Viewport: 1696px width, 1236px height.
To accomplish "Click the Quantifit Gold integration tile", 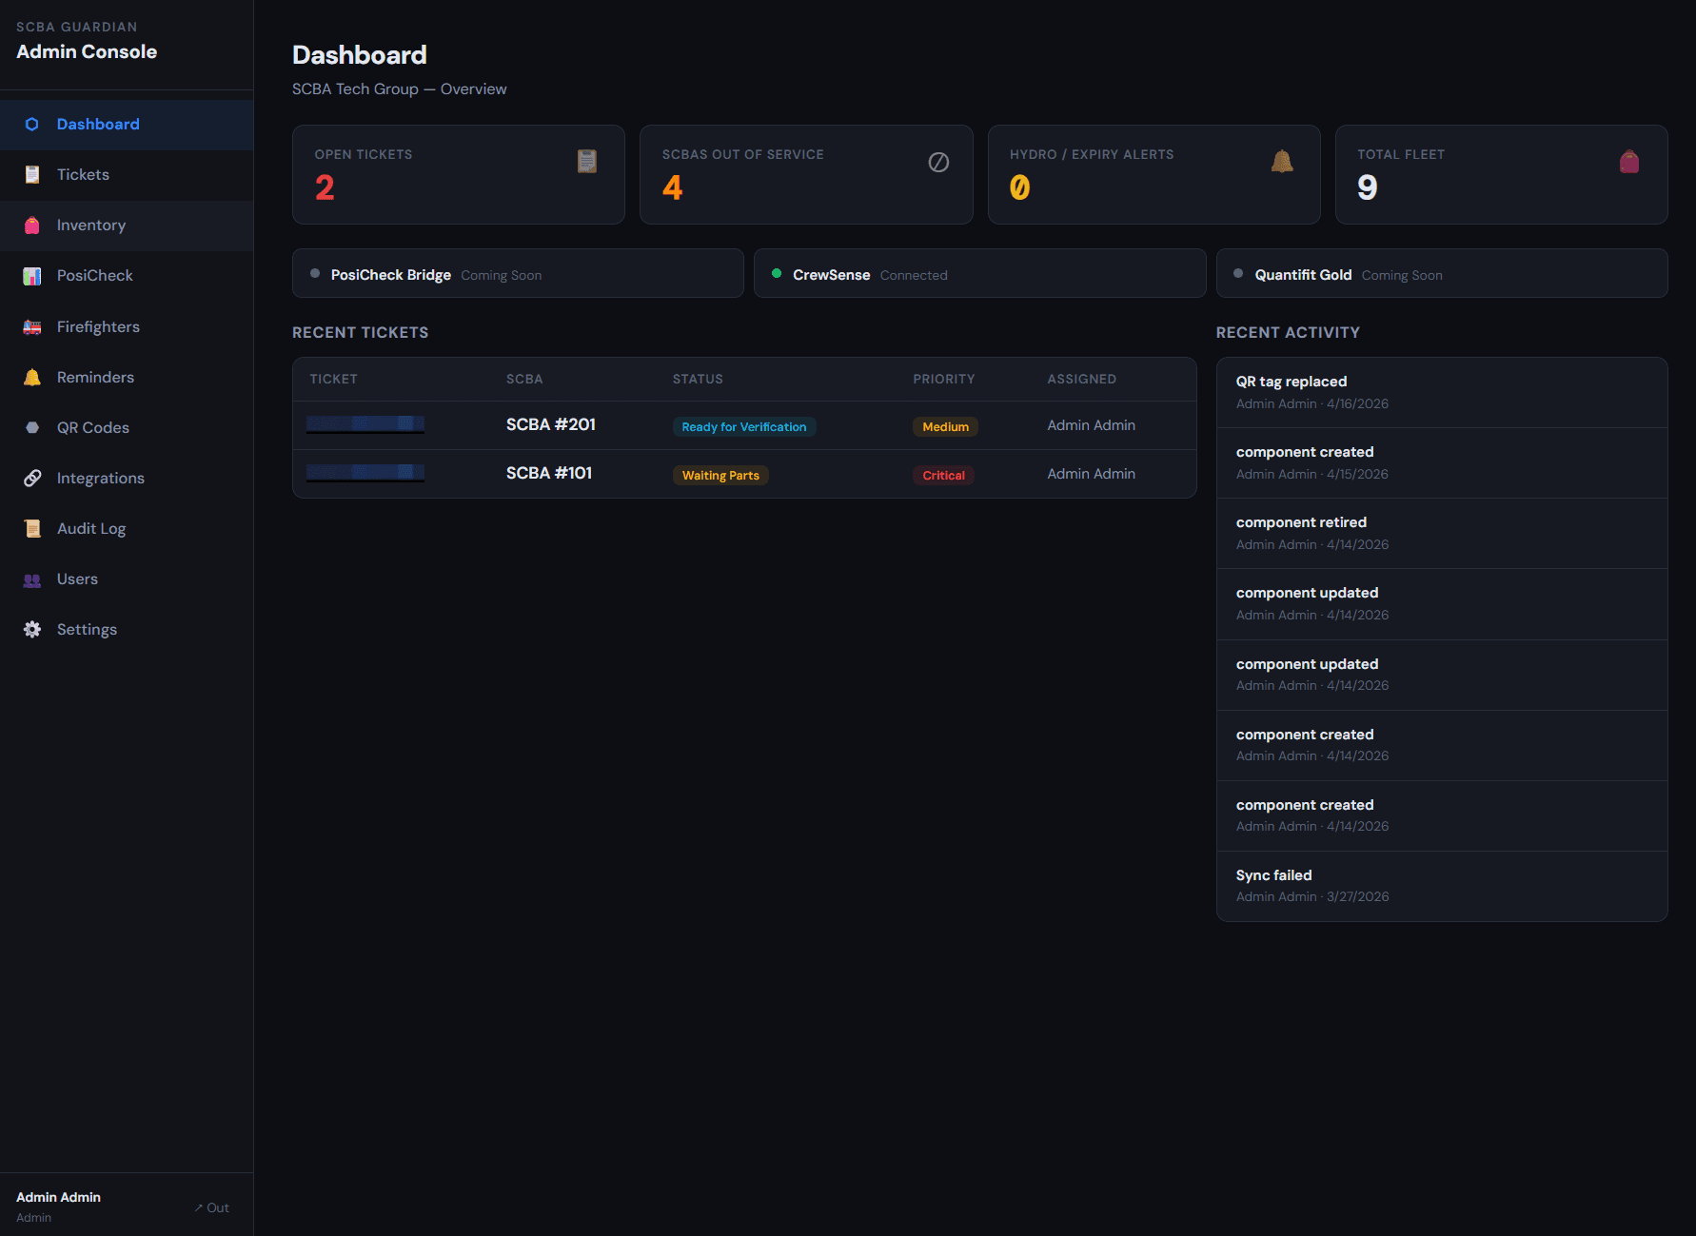I will tap(1442, 274).
